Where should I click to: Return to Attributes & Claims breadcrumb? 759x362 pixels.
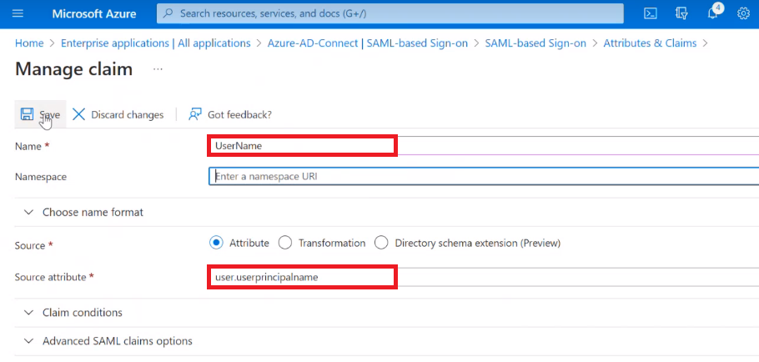pos(650,43)
